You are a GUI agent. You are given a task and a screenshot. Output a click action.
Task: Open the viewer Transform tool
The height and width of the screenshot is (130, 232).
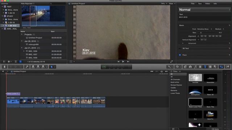(x=71, y=62)
